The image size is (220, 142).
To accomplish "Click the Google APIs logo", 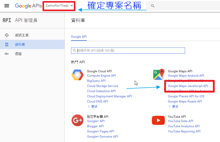I will [28, 6].
